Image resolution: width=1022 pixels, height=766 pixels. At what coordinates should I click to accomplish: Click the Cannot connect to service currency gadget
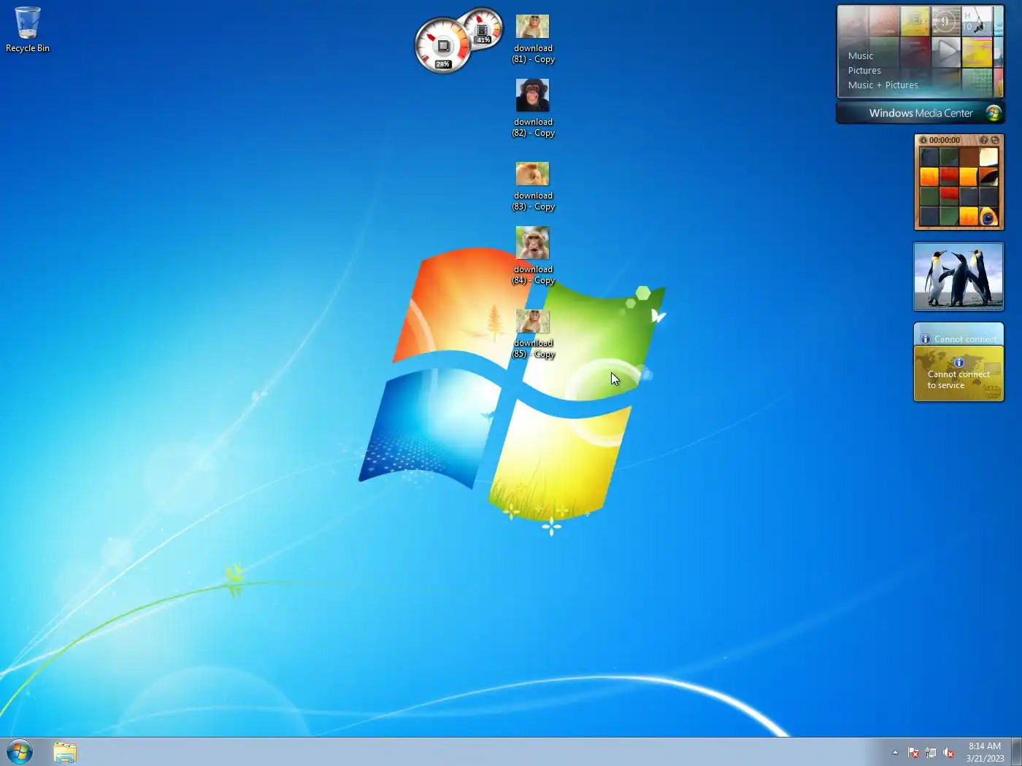[958, 374]
